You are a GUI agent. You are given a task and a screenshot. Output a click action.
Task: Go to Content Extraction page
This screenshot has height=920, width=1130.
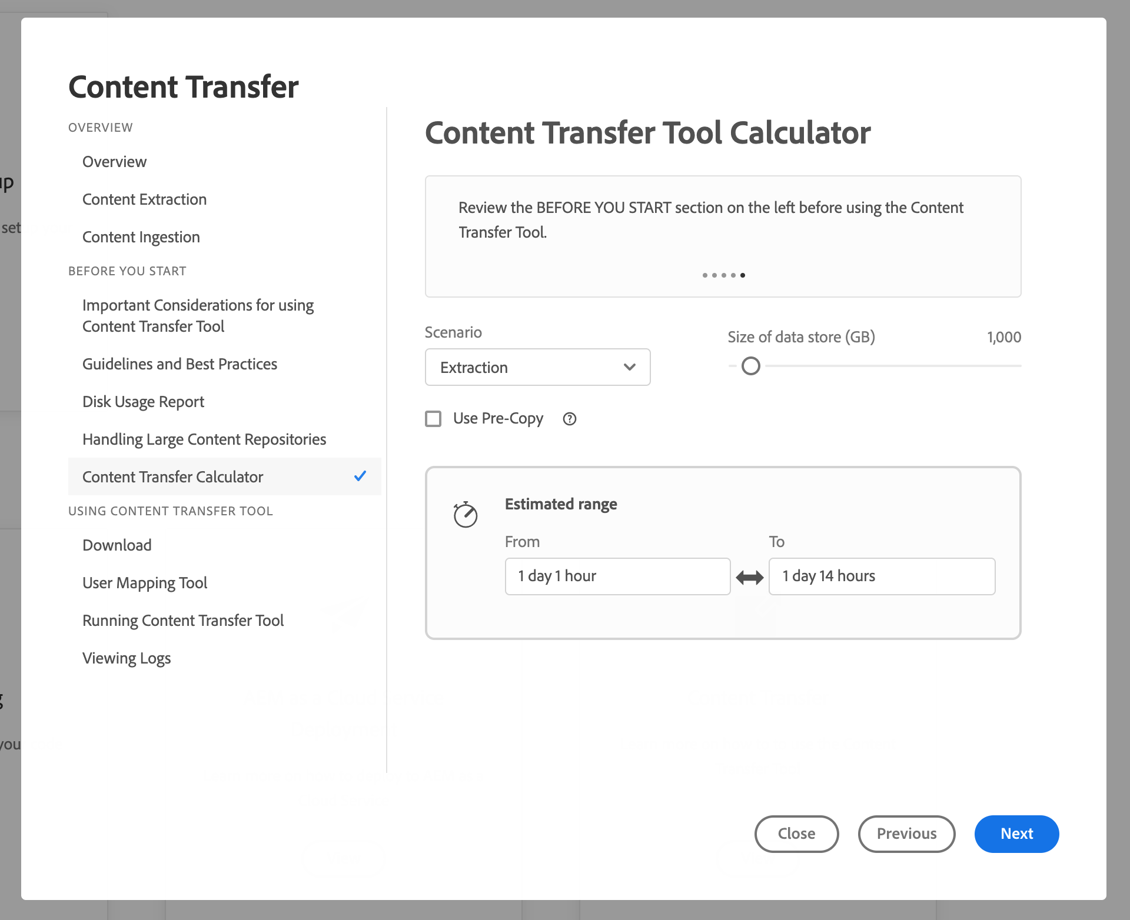coord(144,199)
